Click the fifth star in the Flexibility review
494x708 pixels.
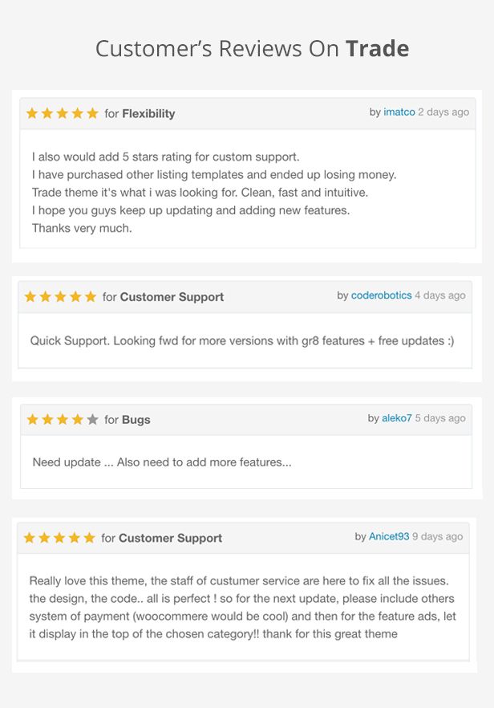coord(93,113)
